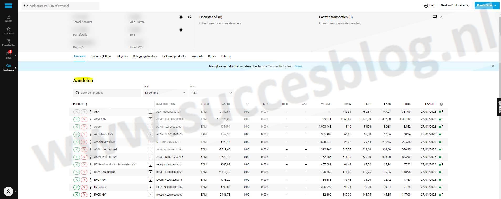
Task: Toggle the display layout monitor icon
Action: click(435, 17)
